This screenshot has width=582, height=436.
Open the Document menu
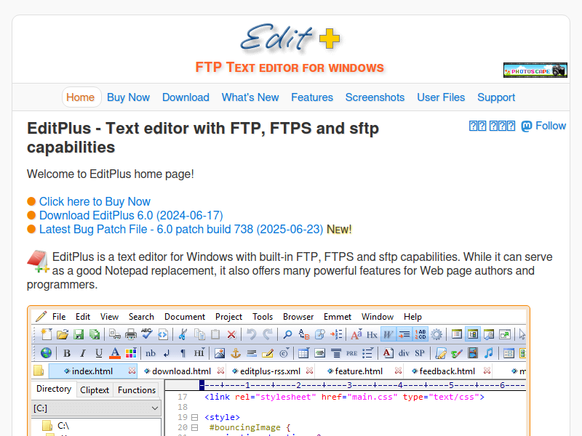click(185, 317)
